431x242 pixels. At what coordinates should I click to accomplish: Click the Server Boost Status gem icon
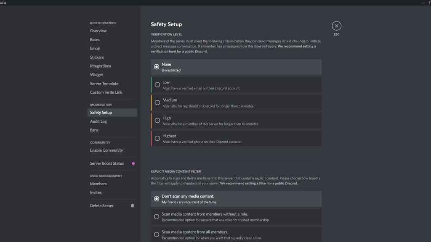(133, 163)
